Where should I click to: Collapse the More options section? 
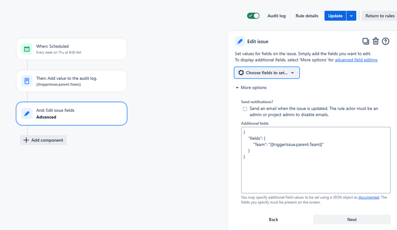click(251, 88)
